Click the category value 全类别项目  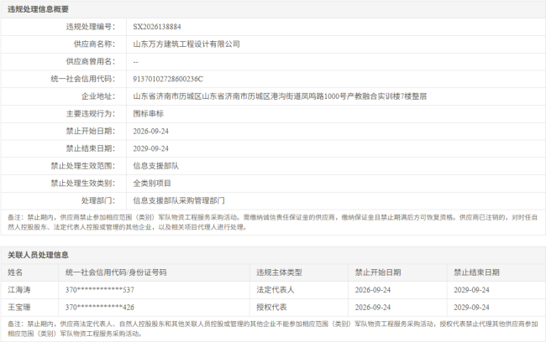[152, 184]
